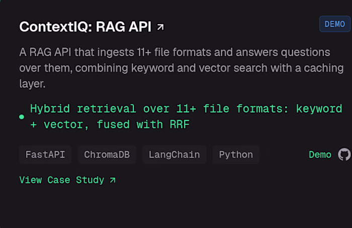The image size is (352, 228).
Task: Select the LangChain tag
Action: [x=174, y=155]
